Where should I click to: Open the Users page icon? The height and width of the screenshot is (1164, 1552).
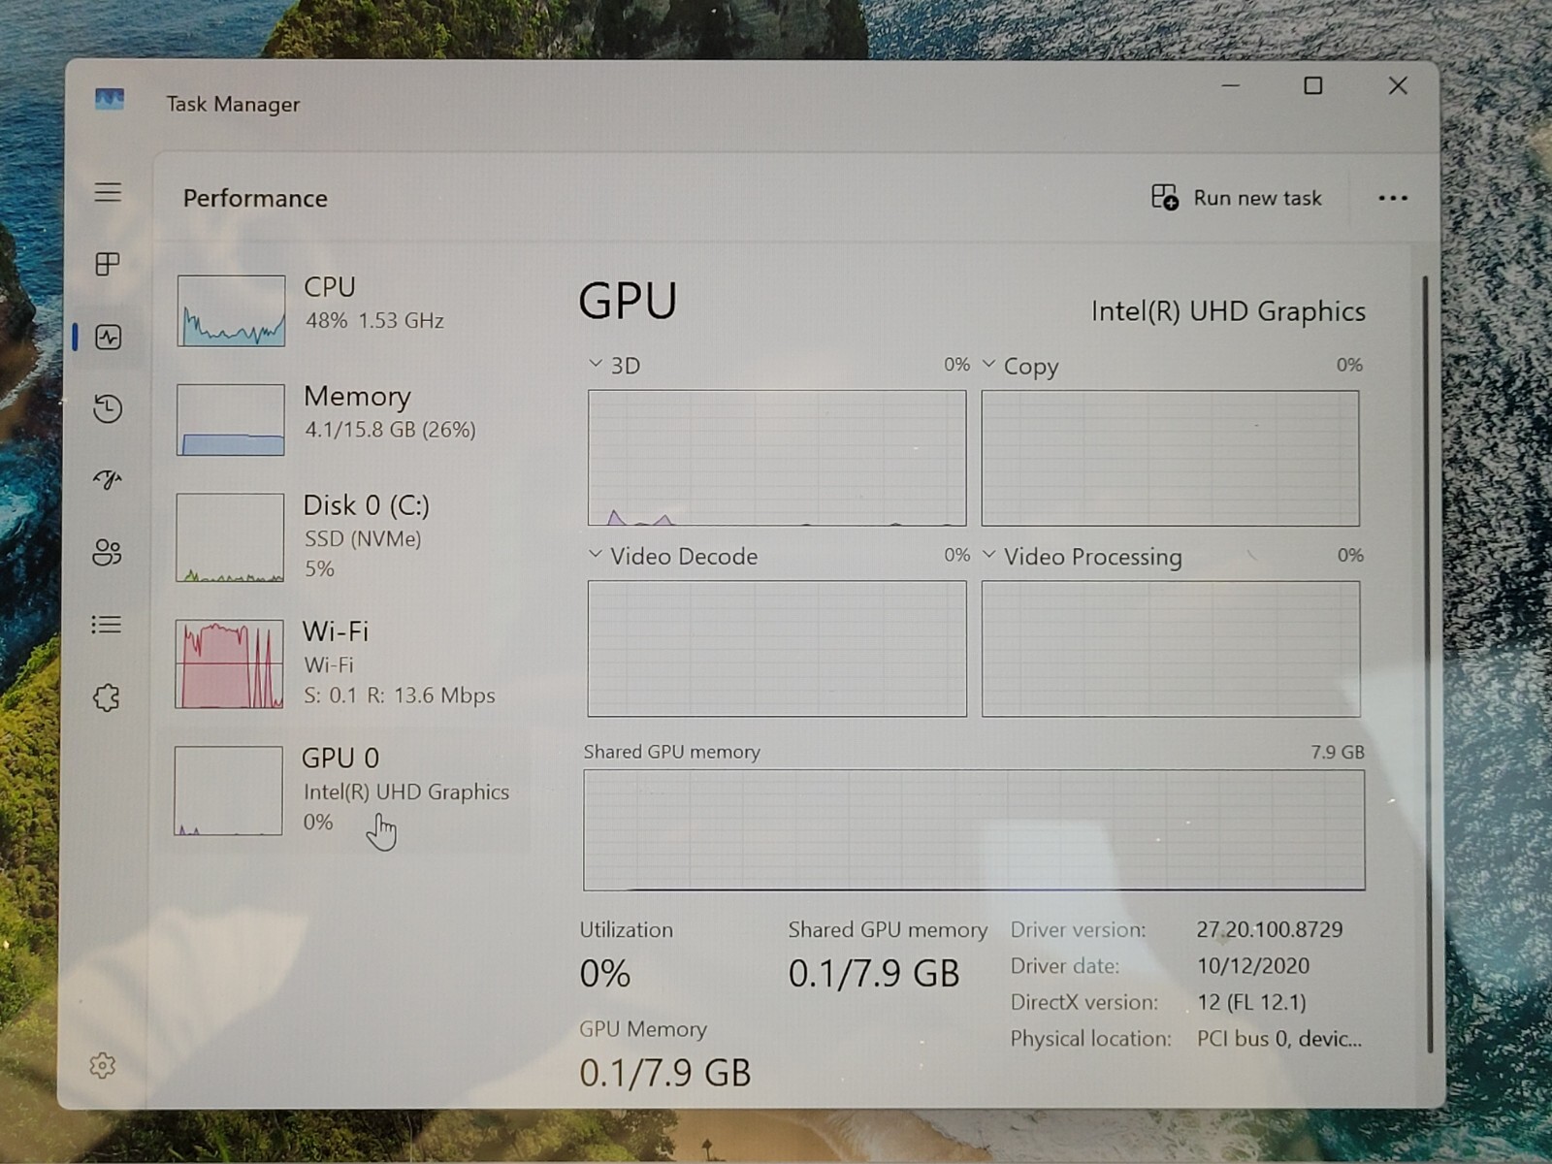pos(107,552)
